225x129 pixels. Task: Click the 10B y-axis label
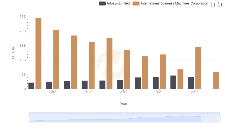point(23,60)
